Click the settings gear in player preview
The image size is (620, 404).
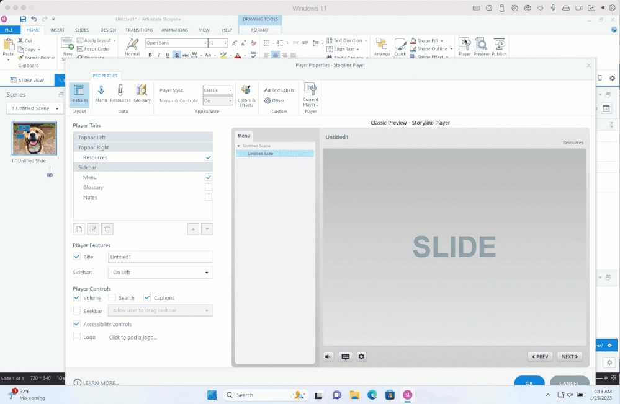(x=361, y=356)
